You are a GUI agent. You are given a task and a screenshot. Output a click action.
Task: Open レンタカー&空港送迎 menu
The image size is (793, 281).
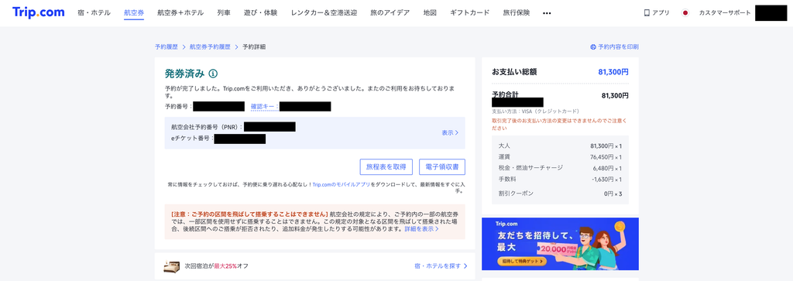coord(324,13)
